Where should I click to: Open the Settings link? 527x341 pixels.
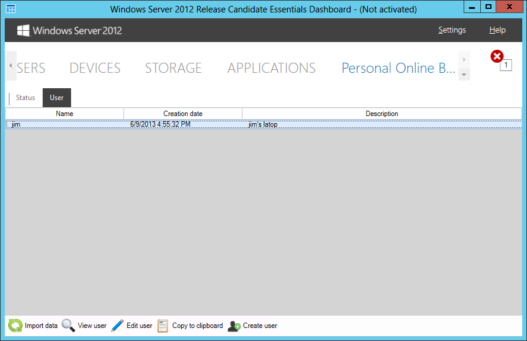(x=452, y=30)
